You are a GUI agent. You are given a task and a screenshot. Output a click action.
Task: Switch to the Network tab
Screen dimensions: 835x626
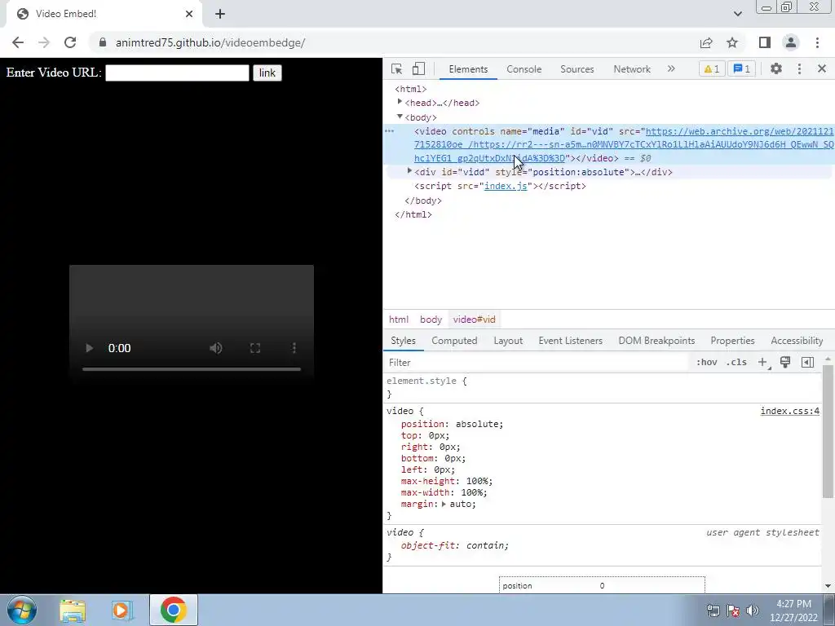tap(632, 69)
